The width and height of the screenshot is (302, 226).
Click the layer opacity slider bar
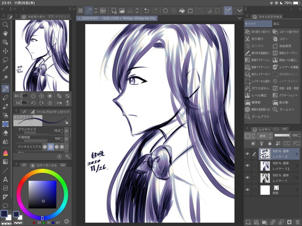(282, 135)
